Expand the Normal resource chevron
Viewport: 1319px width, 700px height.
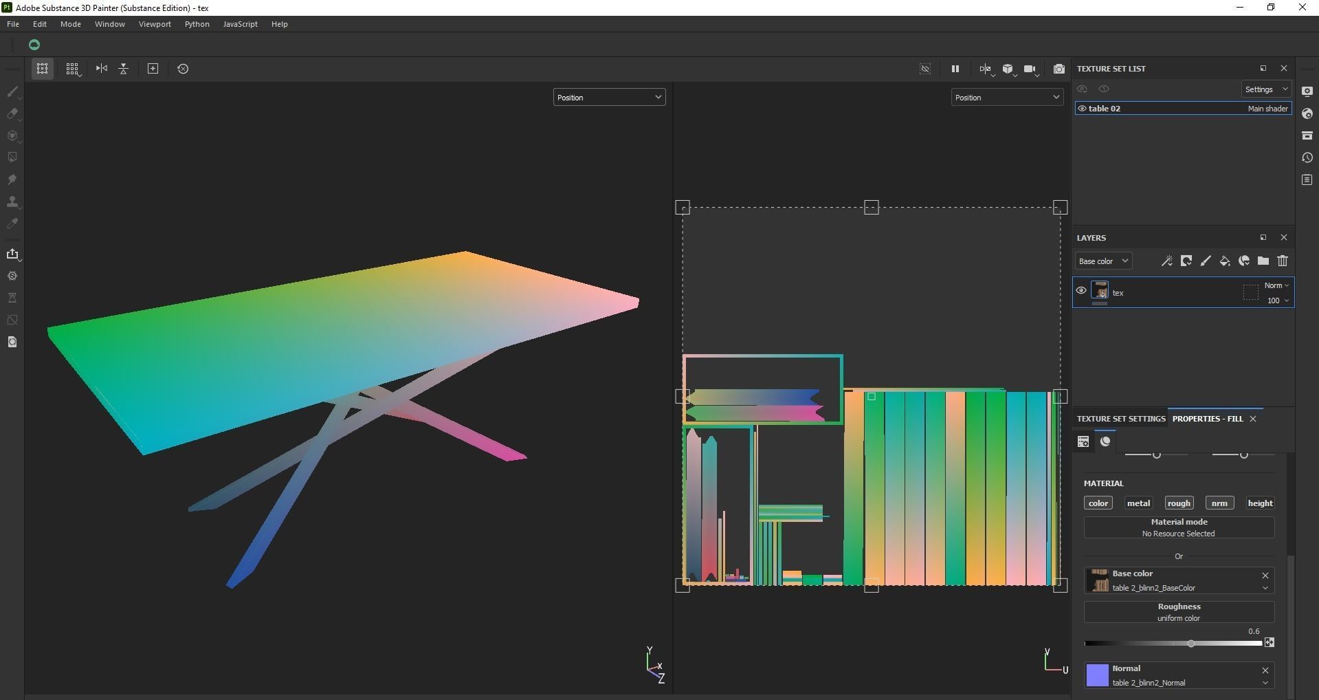click(1265, 683)
